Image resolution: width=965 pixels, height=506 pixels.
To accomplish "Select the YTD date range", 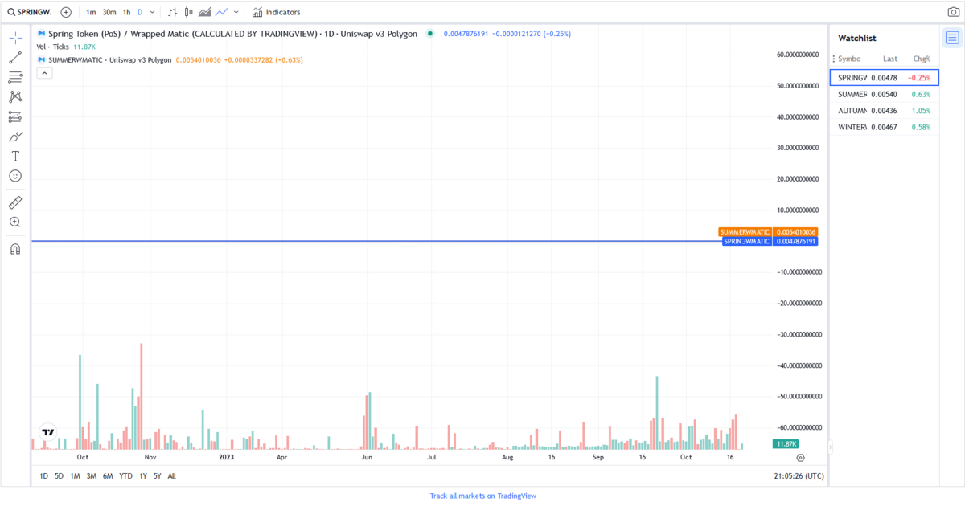I will (125, 476).
